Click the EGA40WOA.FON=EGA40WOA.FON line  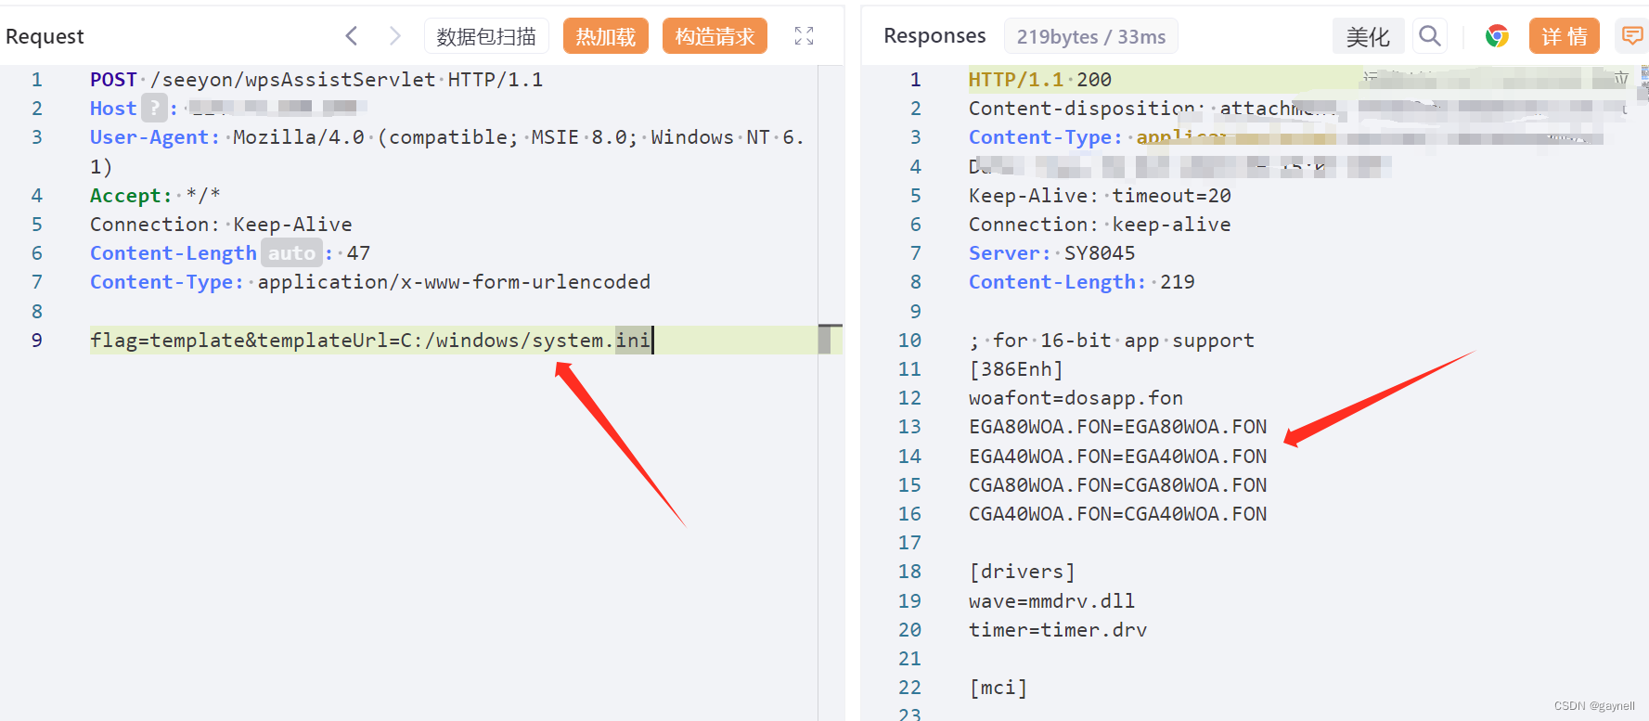click(1117, 457)
